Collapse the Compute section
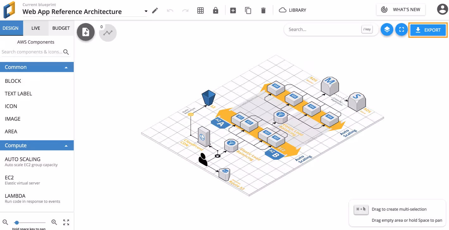 coord(37,145)
